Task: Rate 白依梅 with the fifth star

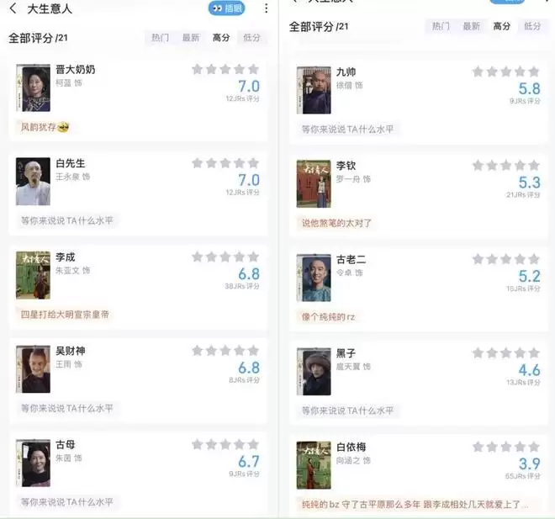Action: click(534, 447)
